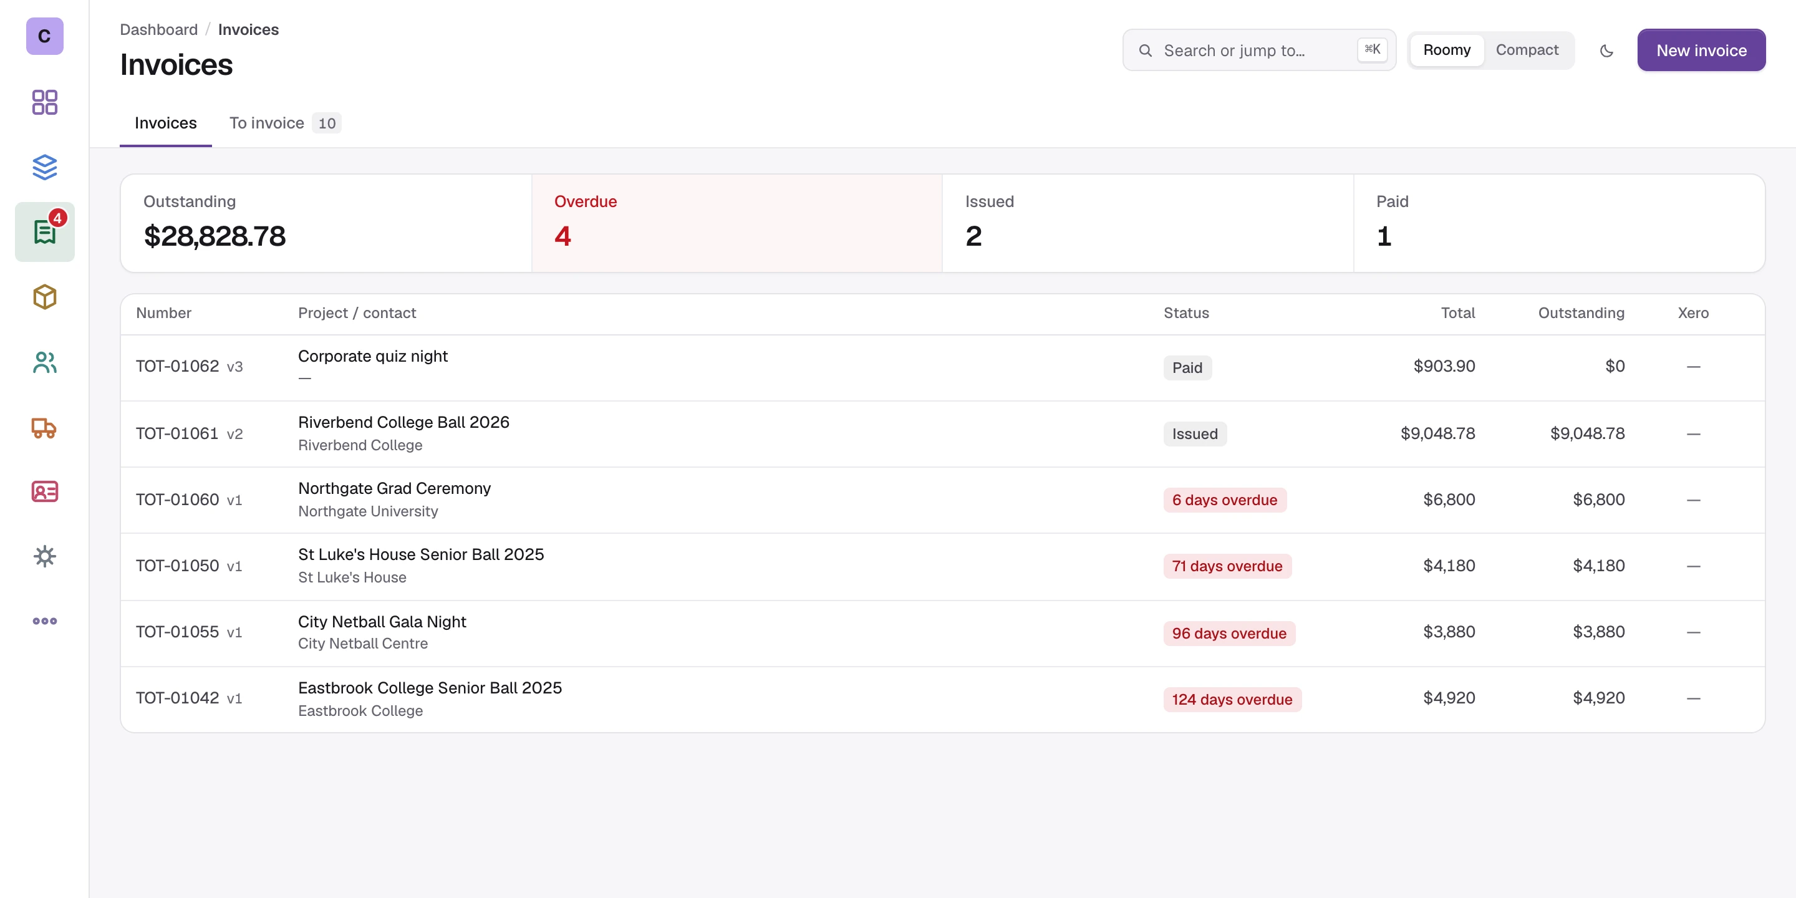Screen dimensions: 1796x898
Task: Click the Corporate quiz night project name
Action: click(372, 356)
